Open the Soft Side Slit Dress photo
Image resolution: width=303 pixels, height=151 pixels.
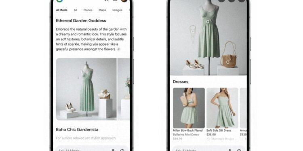222,108
